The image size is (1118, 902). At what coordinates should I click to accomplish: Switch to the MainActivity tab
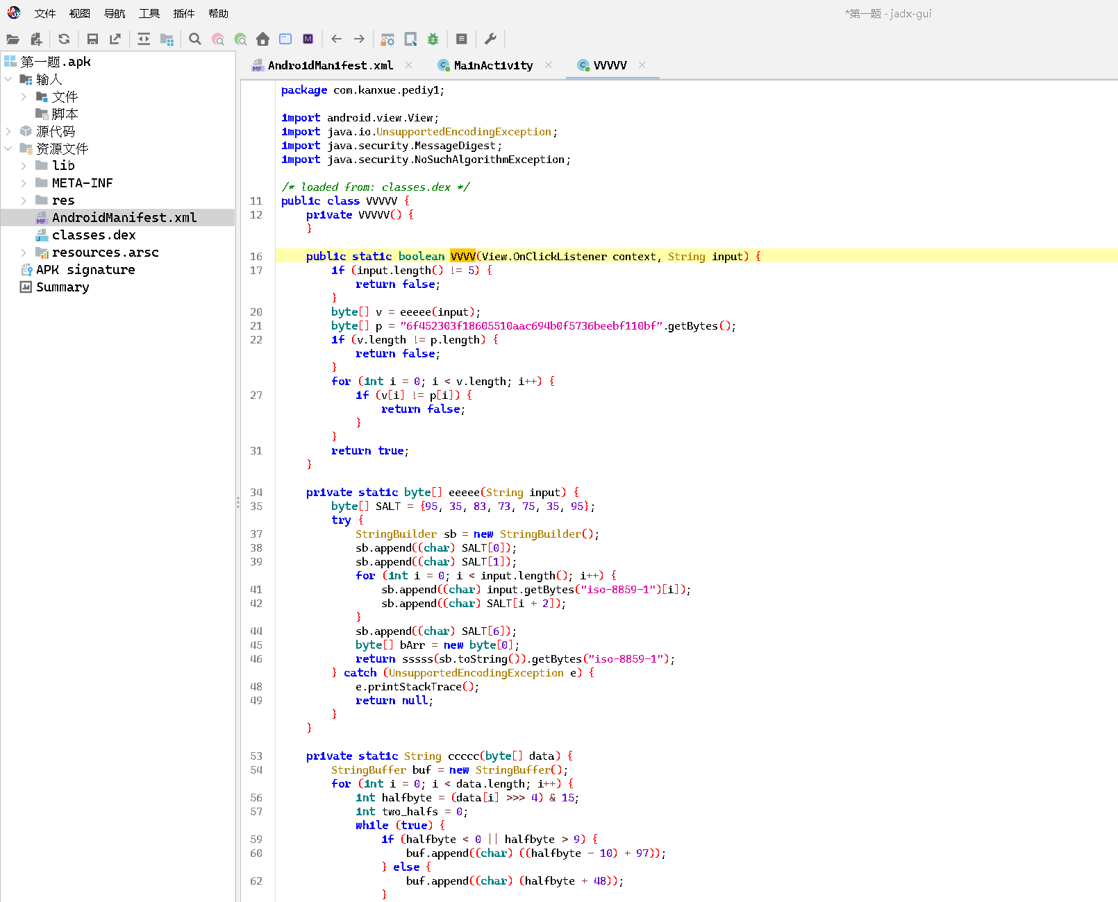click(x=493, y=65)
